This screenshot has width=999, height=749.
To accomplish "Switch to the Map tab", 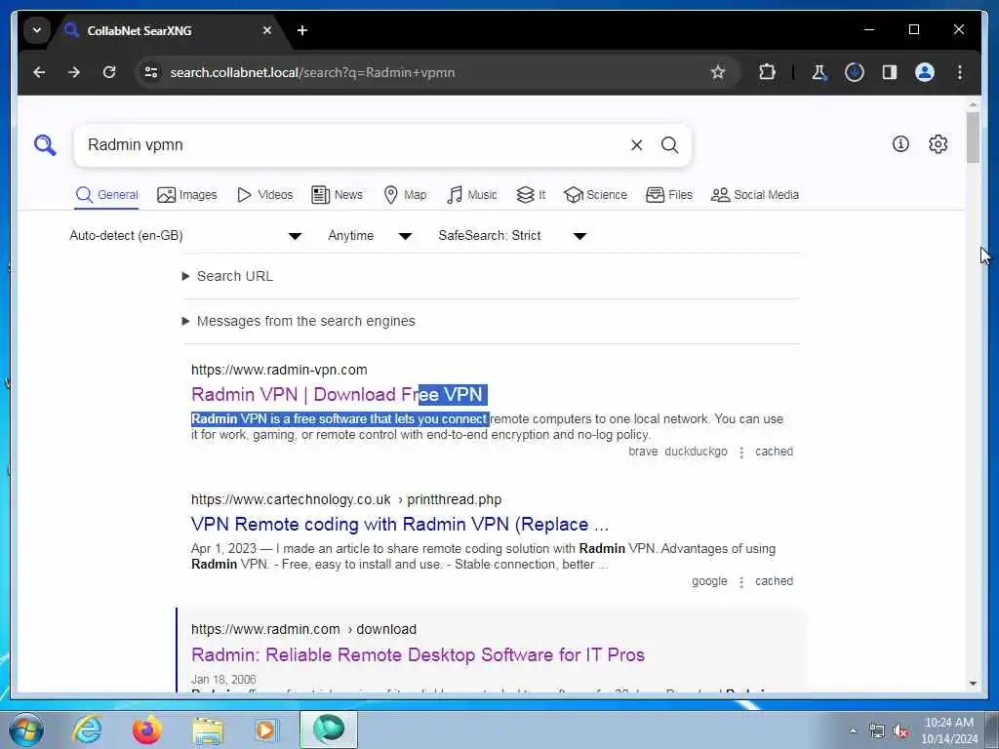I will (405, 195).
